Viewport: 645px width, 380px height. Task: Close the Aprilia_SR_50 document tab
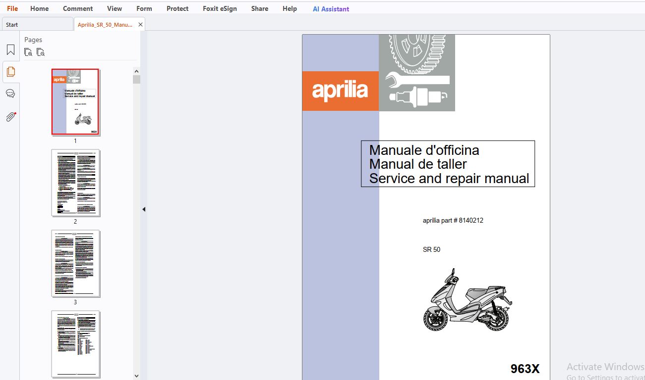pos(141,24)
